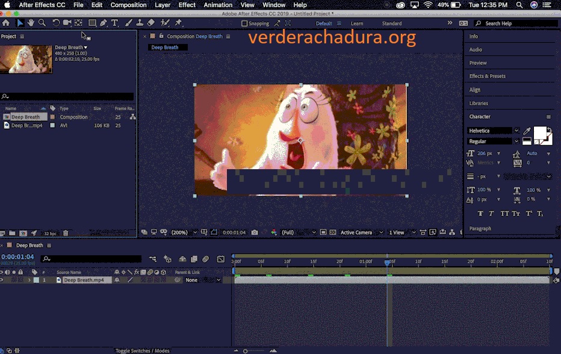Click the 32 bpc color depth button
Image resolution: width=561 pixels, height=354 pixels.
click(51, 234)
